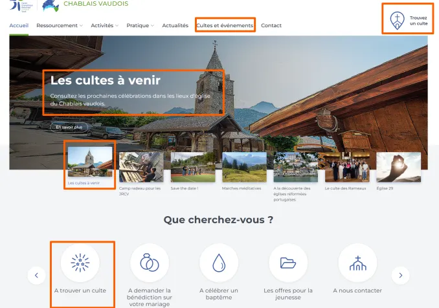Click the 'Trouvez un culte' location pin icon
Screen dimensions: 439x308
[x=396, y=21]
